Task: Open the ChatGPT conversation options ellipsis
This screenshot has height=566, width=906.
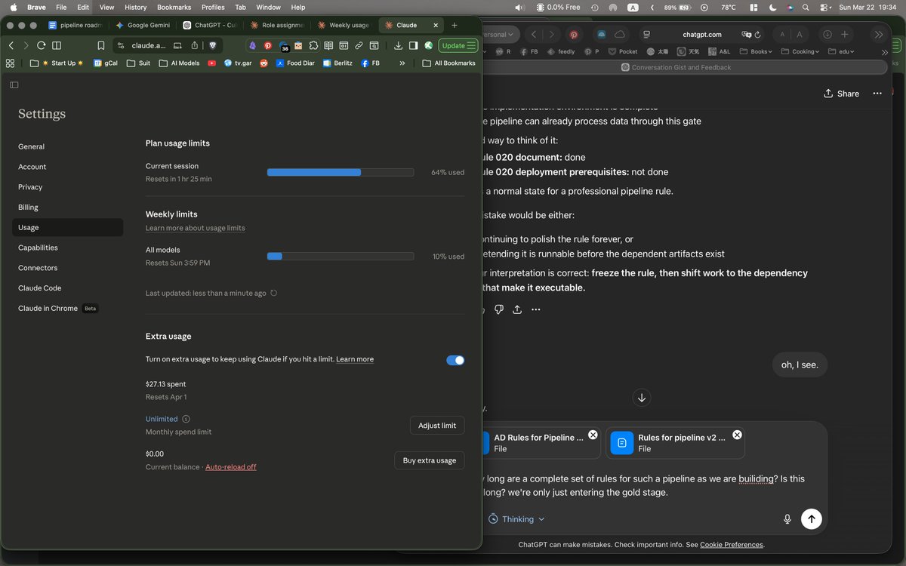Action: point(877,94)
